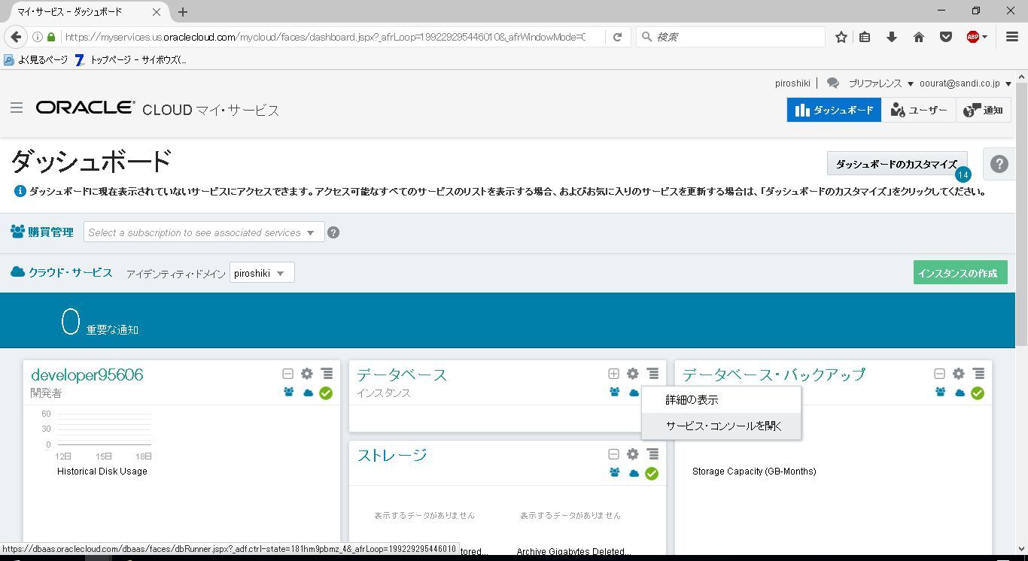Viewport: 1028px width, 561px height.
Task: Click the cloud icon on ストレージ tile
Action: point(634,473)
